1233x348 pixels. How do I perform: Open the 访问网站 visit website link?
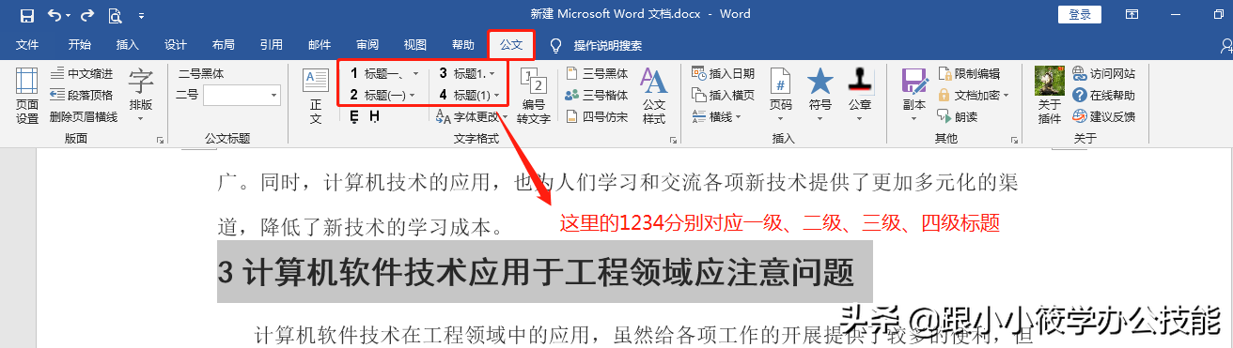(x=1104, y=73)
